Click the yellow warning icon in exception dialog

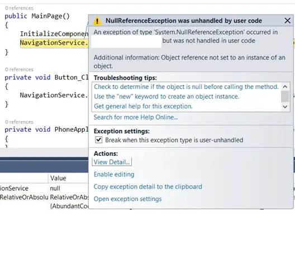point(97,21)
